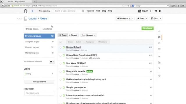Open the Sort: Newest dropdown
Image resolution: width=186 pixels, height=104 pixels.
[x=88, y=35]
